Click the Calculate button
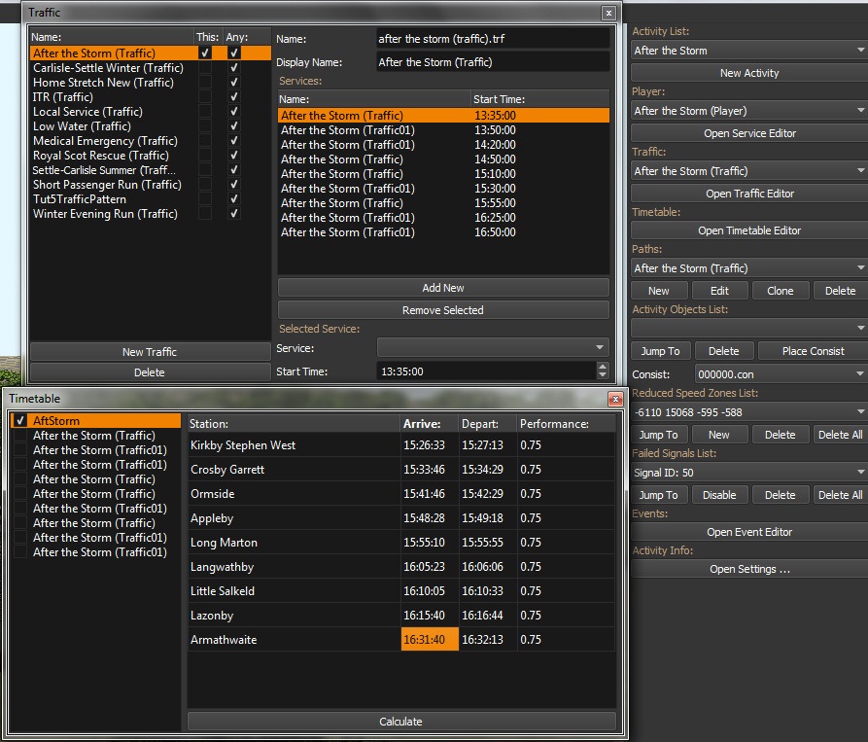This screenshot has height=742, width=868. coord(401,722)
